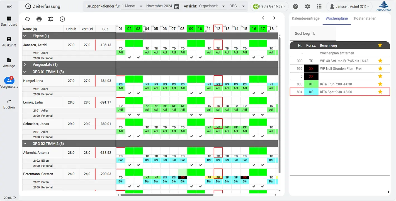The width and height of the screenshot is (396, 201).
Task: Toggle favorite star for WP 40 Std.
Action: click(x=380, y=61)
